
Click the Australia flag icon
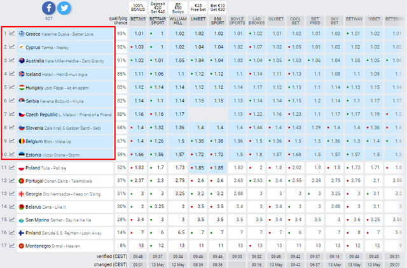pos(22,60)
